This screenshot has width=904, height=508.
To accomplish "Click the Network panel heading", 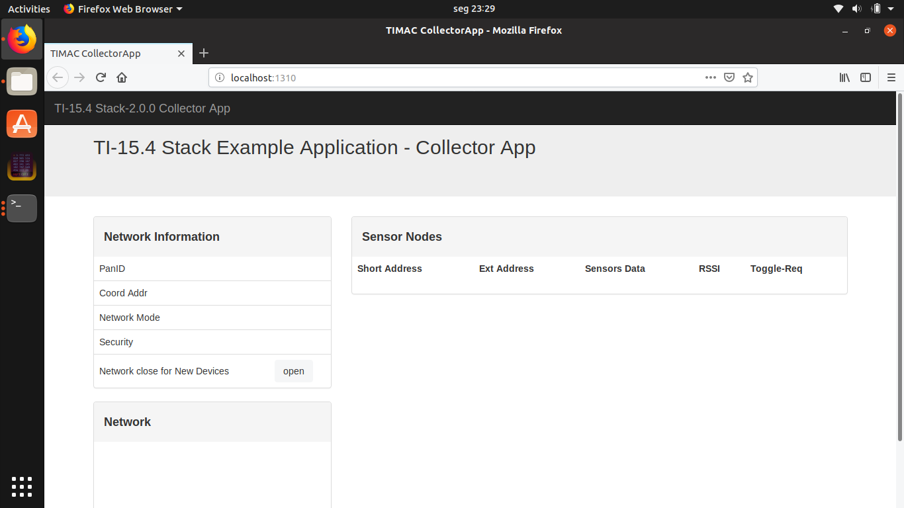I will click(127, 422).
